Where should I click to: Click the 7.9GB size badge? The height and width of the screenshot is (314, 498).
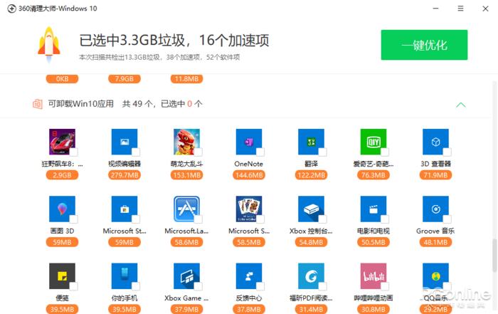click(x=124, y=79)
